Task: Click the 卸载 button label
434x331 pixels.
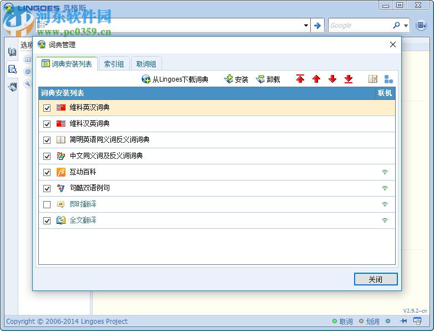Action: click(x=273, y=79)
